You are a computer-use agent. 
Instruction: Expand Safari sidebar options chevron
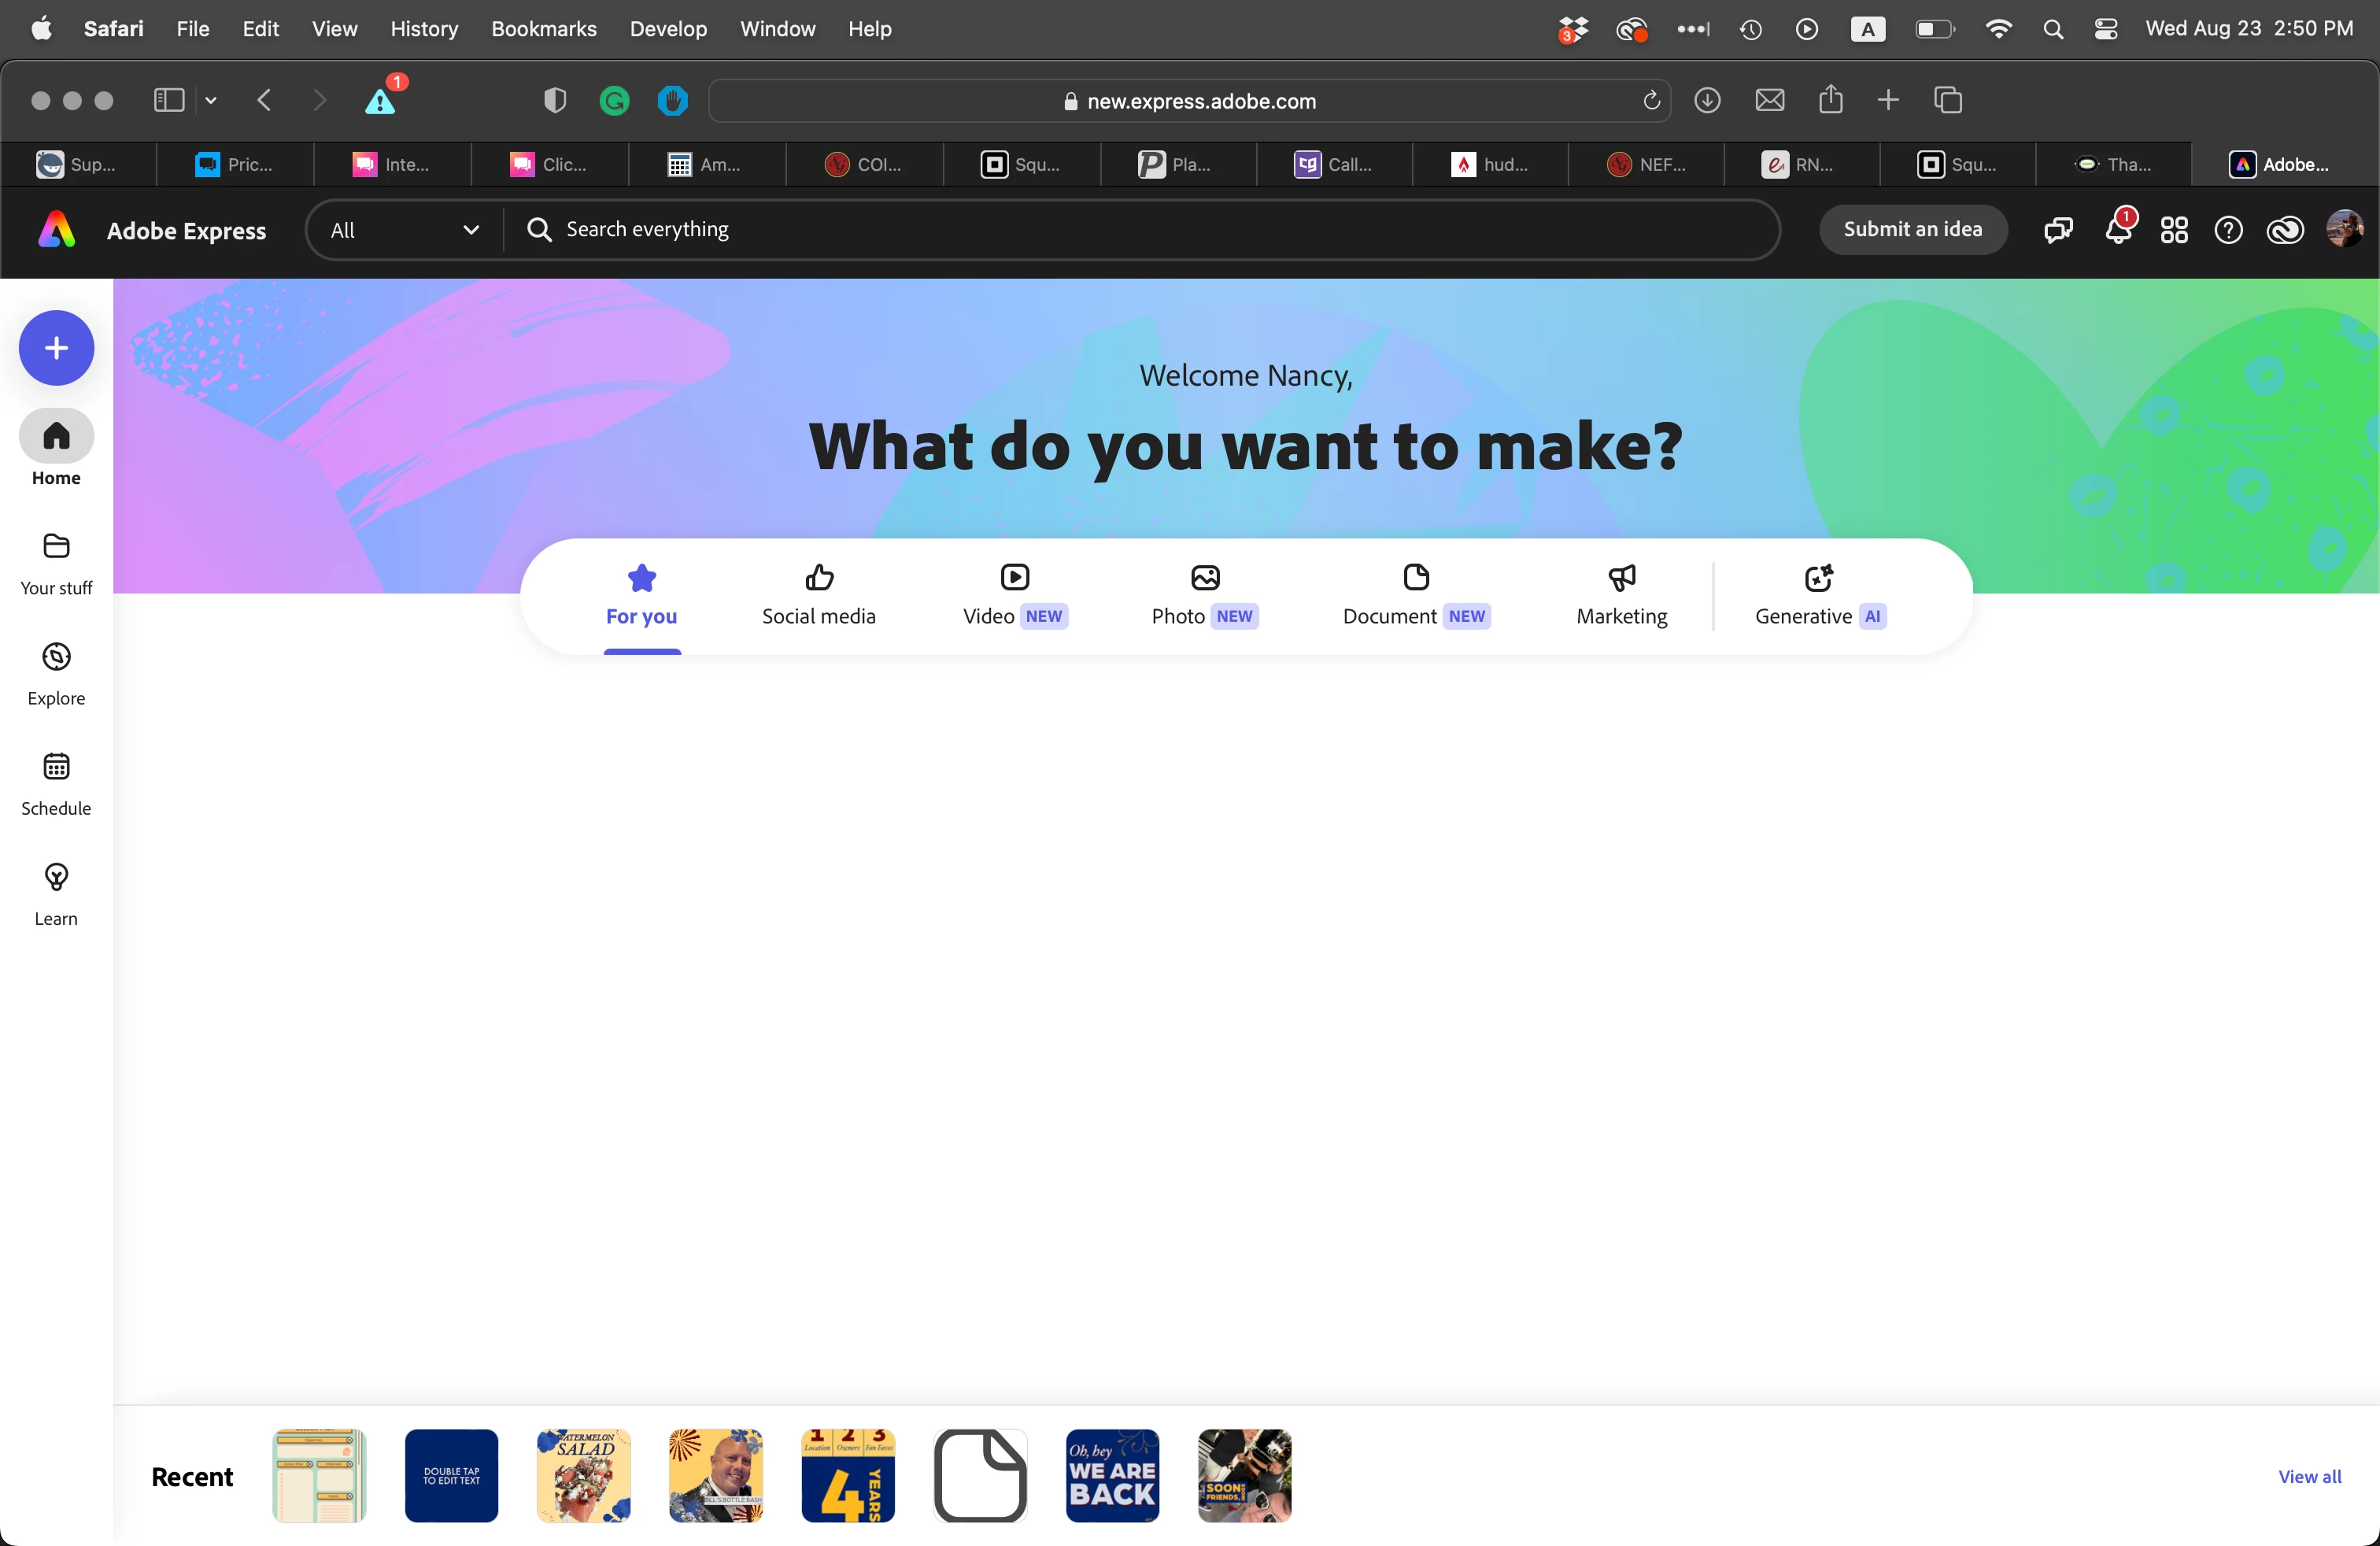tap(211, 100)
